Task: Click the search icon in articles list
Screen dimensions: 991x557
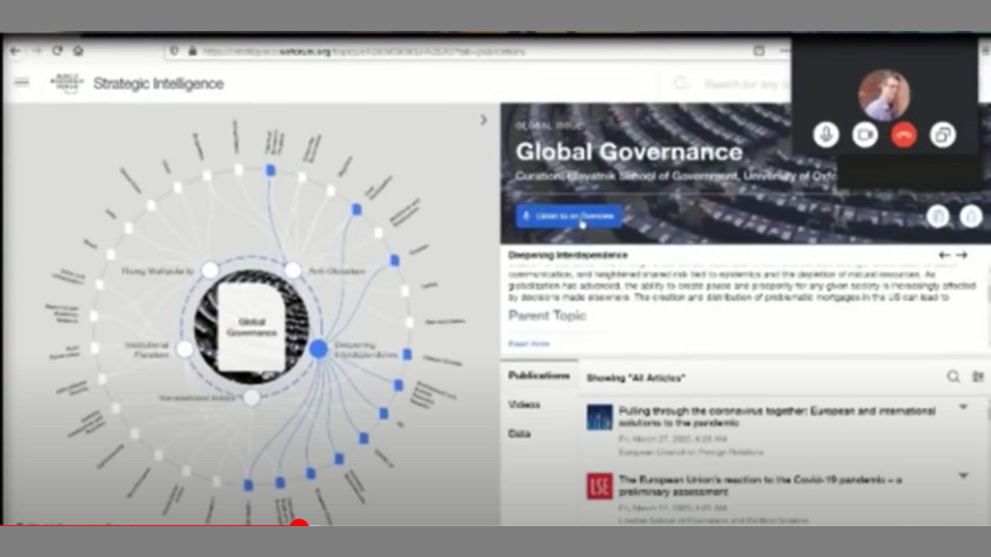Action: (x=953, y=377)
